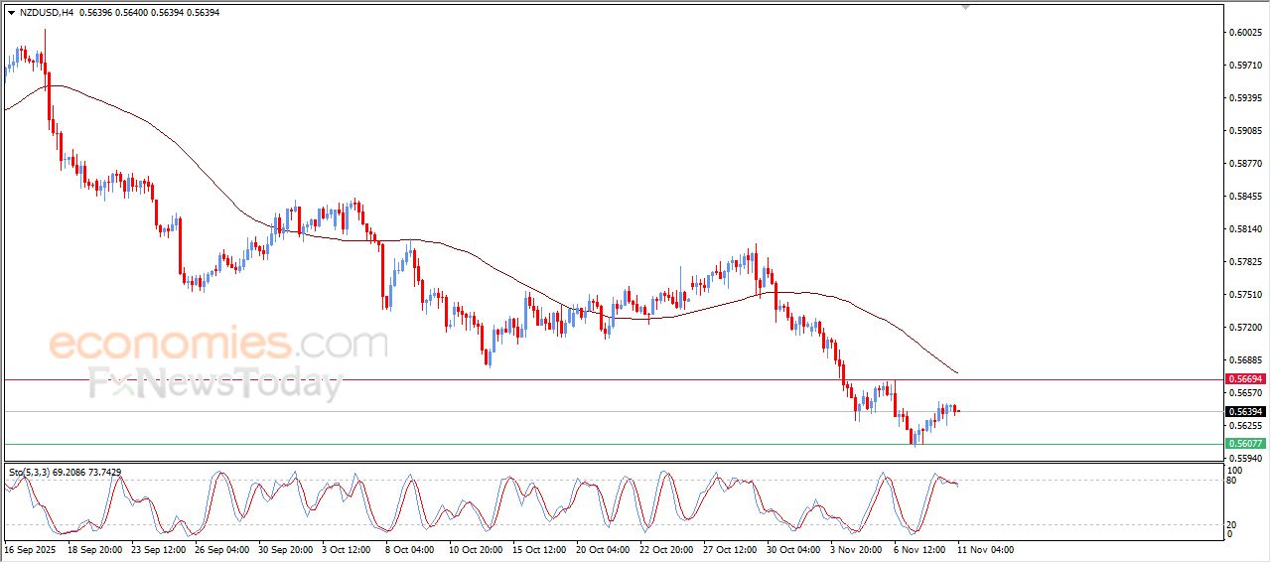Click the 8 Oct 04:00 time label
The image size is (1271, 563).
tap(408, 549)
